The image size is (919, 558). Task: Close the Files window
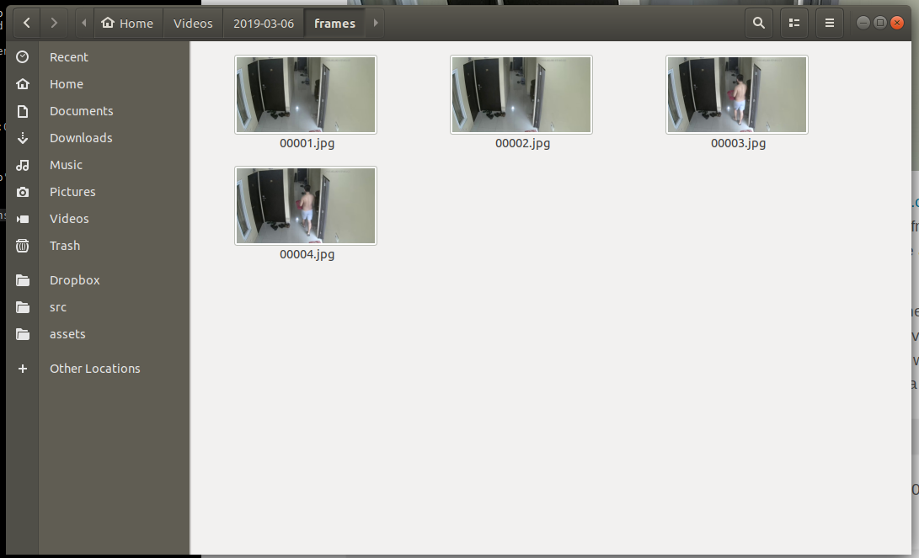pos(897,23)
